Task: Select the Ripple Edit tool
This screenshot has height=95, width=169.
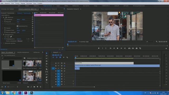Action: [x=46, y=58]
